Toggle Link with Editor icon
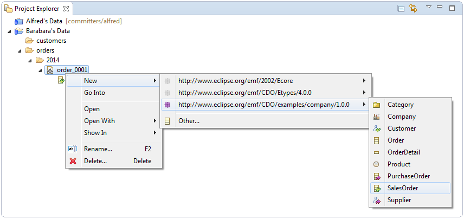This screenshot has height=219, width=464. coord(413,8)
